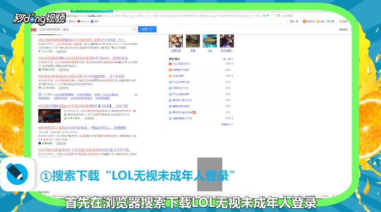This screenshot has width=381, height=212.
Task: Click the 'omg' text link under the thumbnail
Action: (x=210, y=50)
